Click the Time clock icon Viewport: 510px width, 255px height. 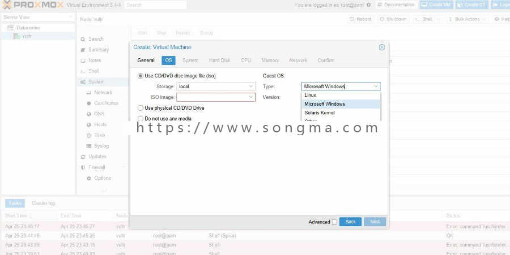click(x=89, y=136)
